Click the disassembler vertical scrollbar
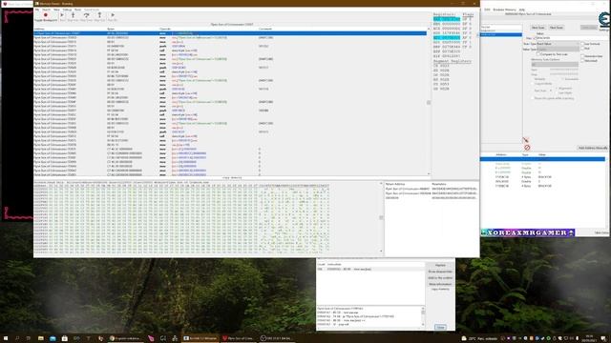The width and height of the screenshot is (611, 343). [429, 103]
